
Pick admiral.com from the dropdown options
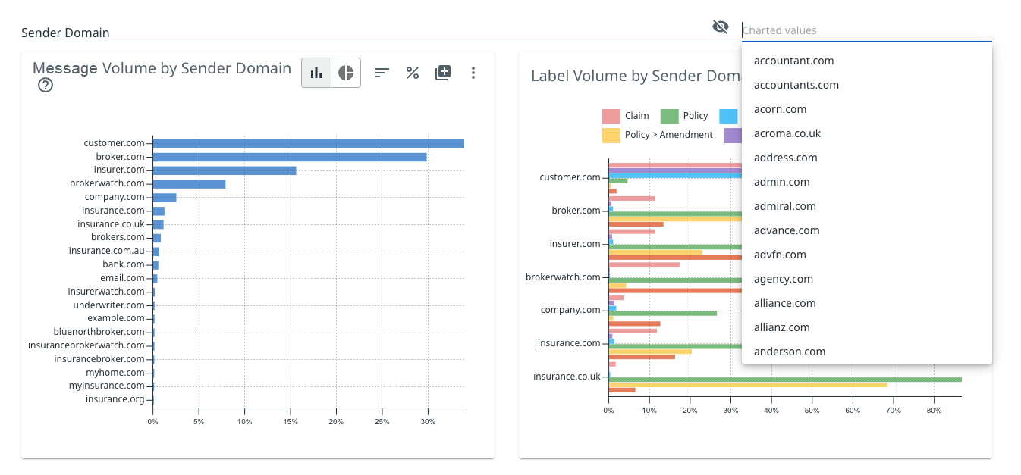pyautogui.click(x=784, y=206)
